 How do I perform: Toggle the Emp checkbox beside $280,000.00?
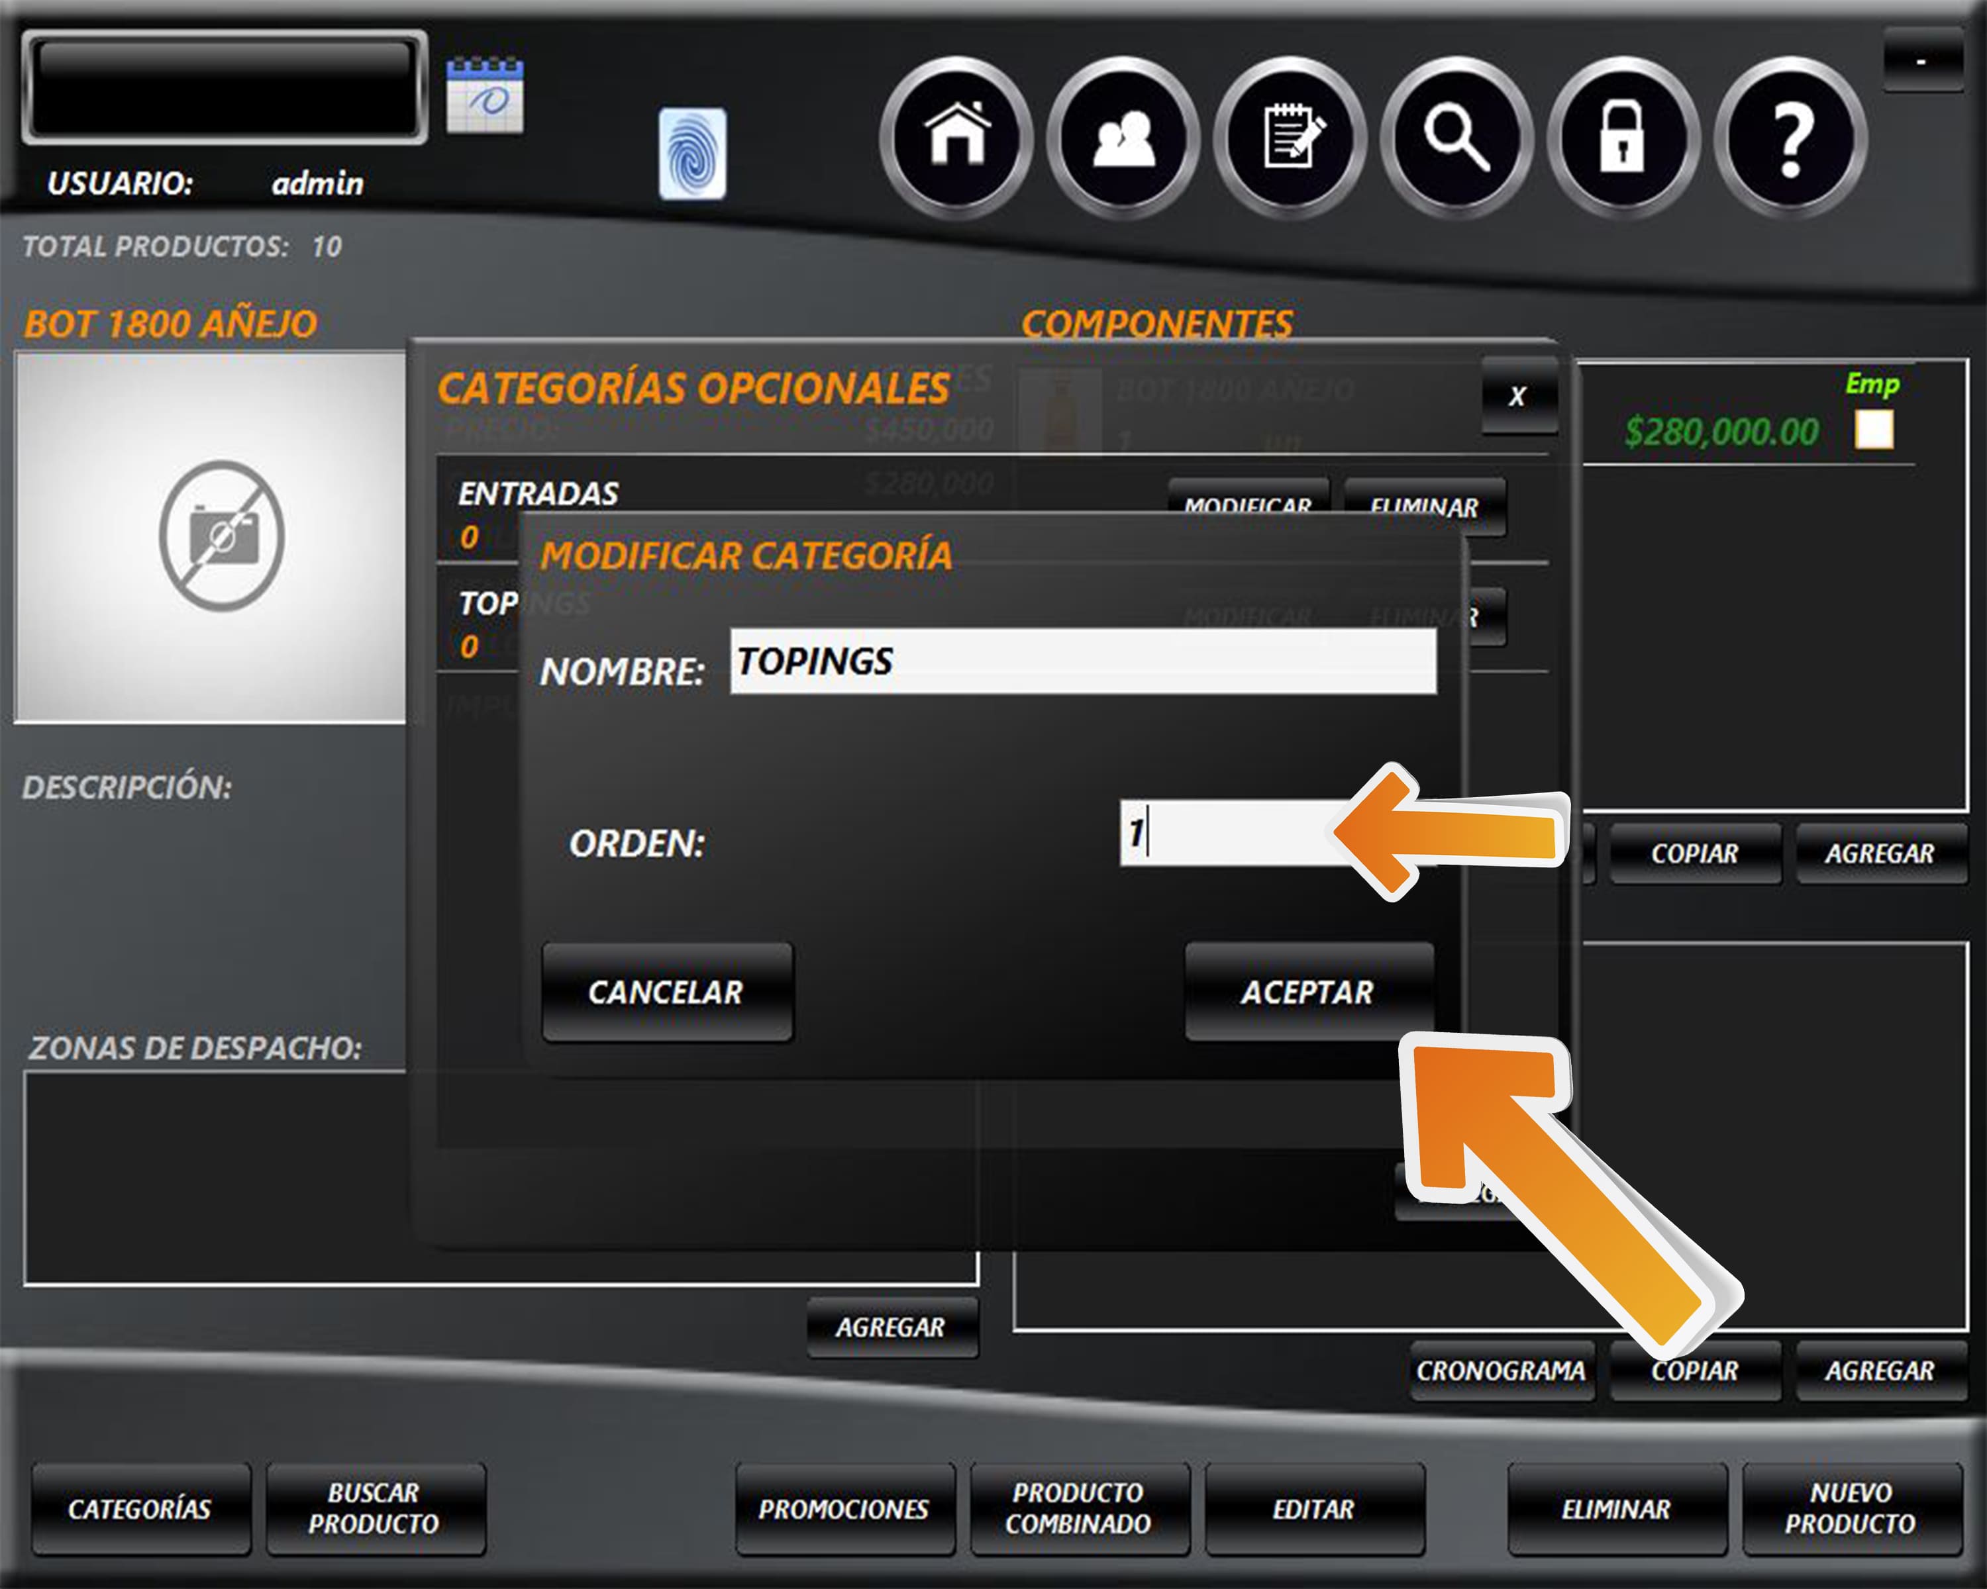click(x=1874, y=430)
